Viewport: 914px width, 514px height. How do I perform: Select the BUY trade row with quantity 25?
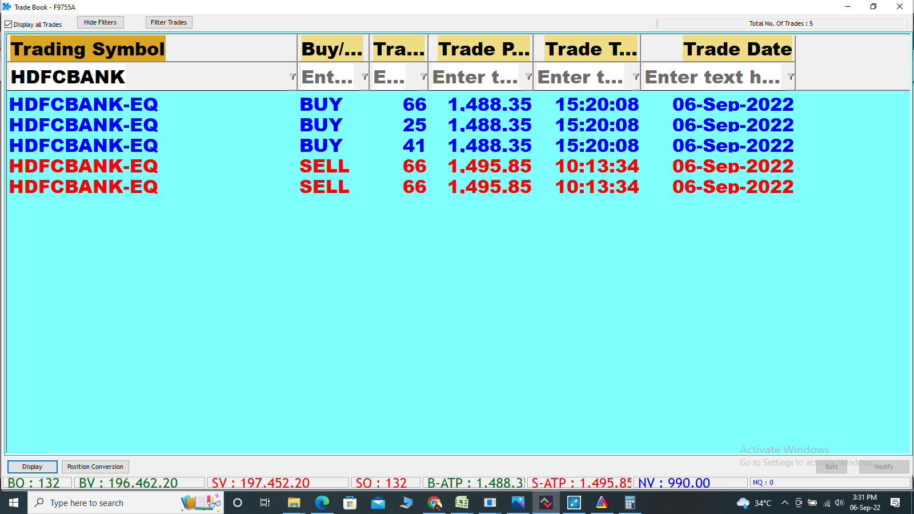[402, 125]
